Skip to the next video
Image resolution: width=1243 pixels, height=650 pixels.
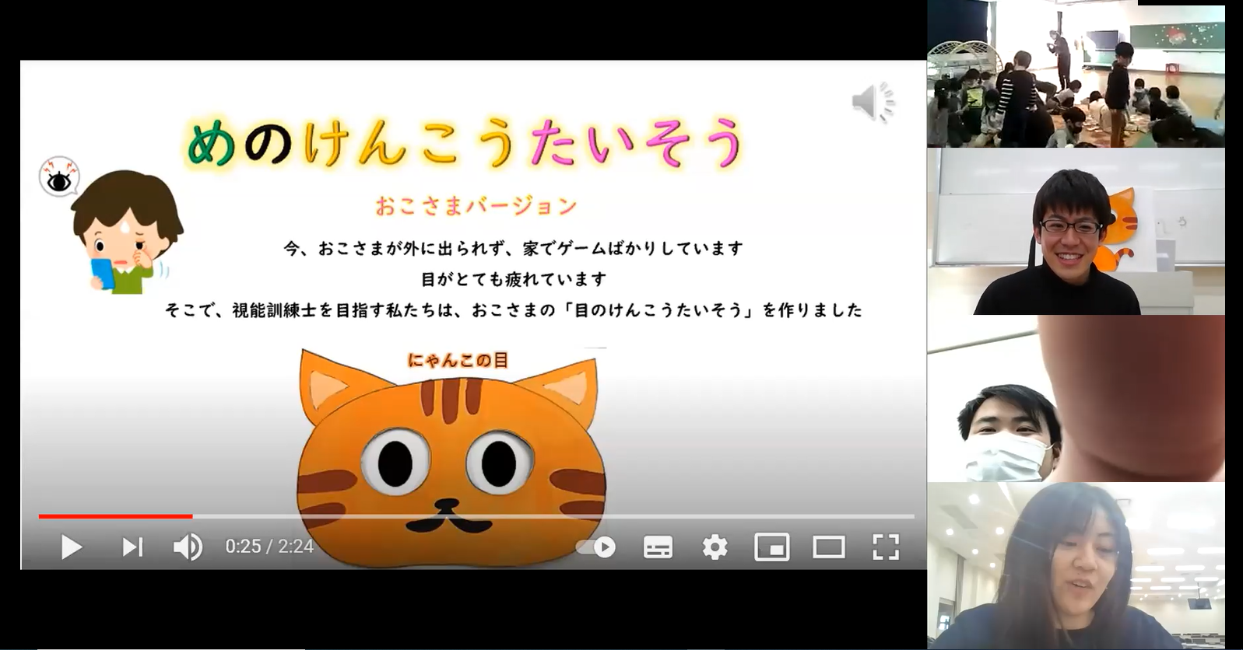tap(132, 547)
